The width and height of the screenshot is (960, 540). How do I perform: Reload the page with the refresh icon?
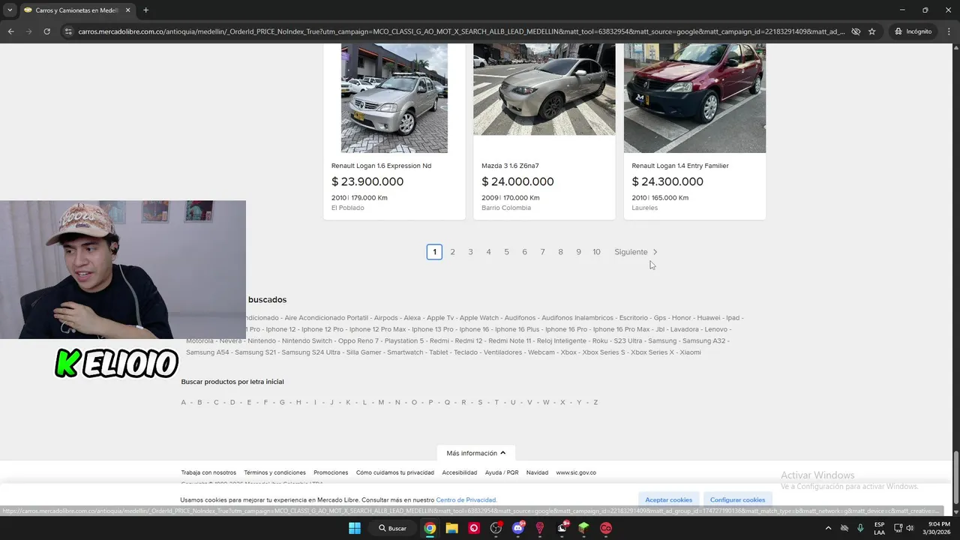tap(46, 31)
